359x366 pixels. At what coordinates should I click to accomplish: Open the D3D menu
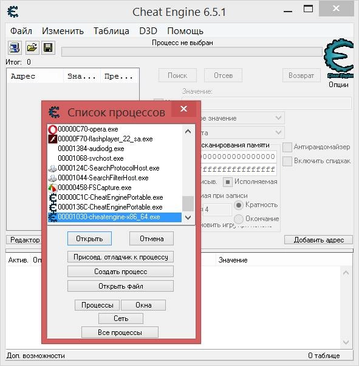pos(148,31)
